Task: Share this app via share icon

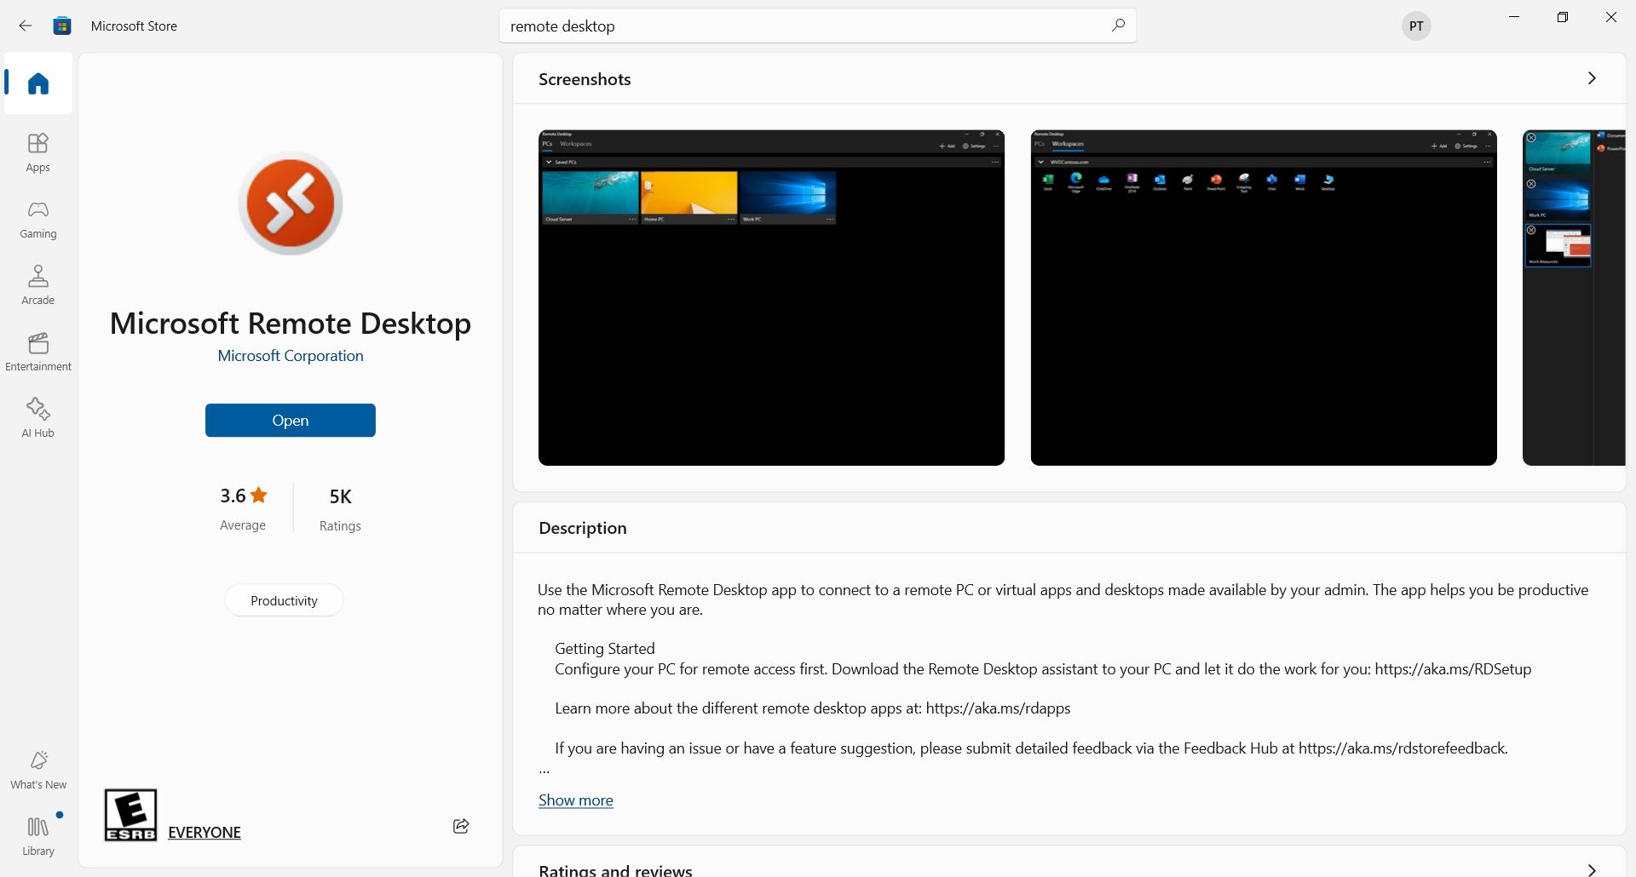Action: [x=461, y=826]
